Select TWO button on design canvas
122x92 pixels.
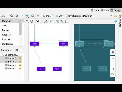64,44
